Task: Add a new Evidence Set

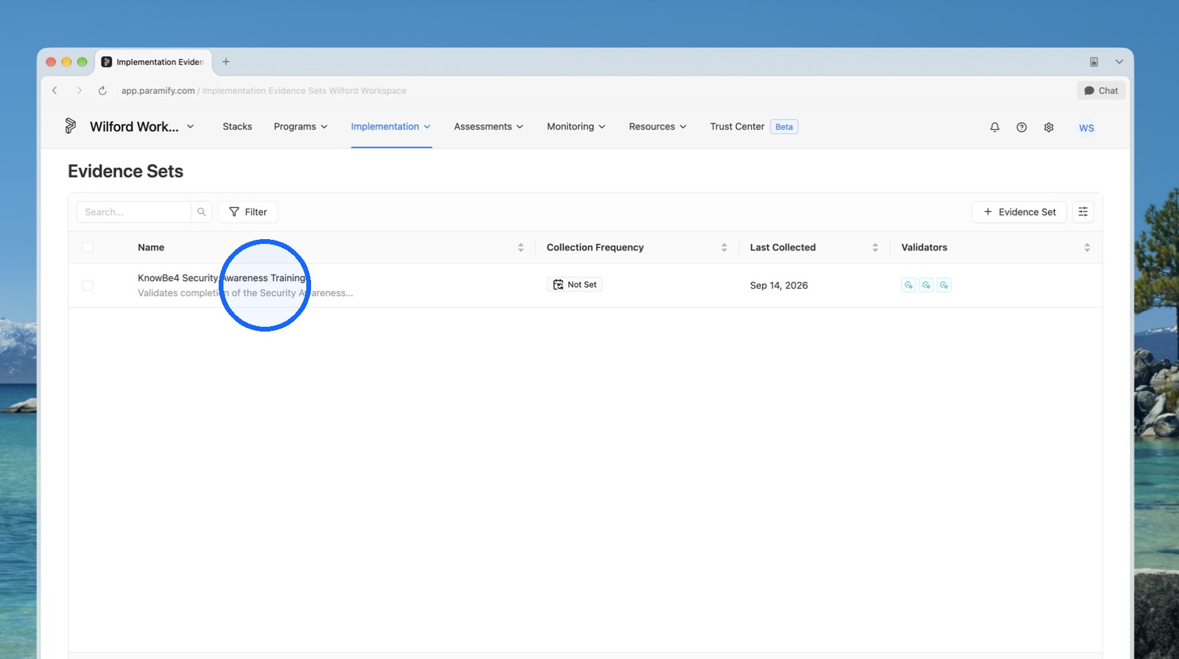Action: click(1019, 212)
